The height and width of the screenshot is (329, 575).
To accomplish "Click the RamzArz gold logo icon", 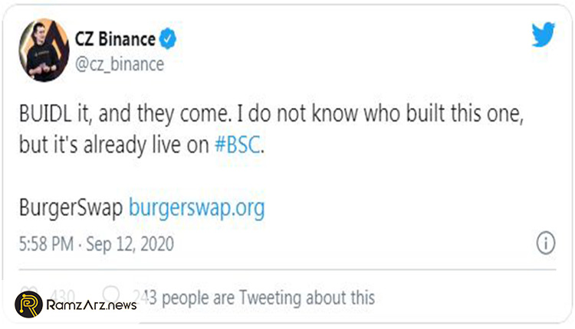I will 28,305.
